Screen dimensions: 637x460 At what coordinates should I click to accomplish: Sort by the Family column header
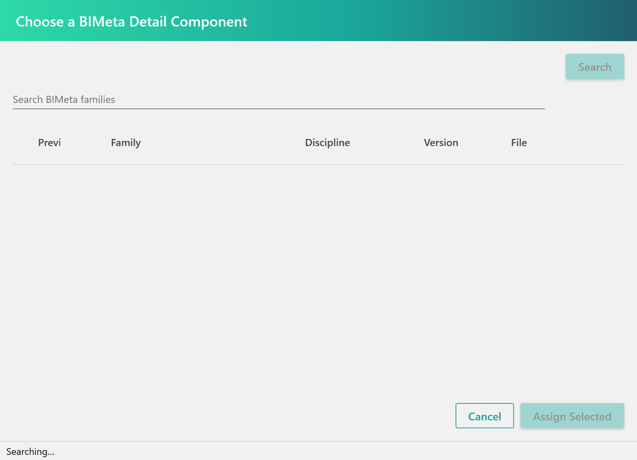pos(126,142)
